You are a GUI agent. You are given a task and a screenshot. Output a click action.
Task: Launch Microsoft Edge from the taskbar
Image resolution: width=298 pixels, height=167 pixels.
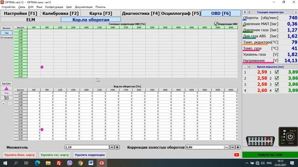pos(37,163)
